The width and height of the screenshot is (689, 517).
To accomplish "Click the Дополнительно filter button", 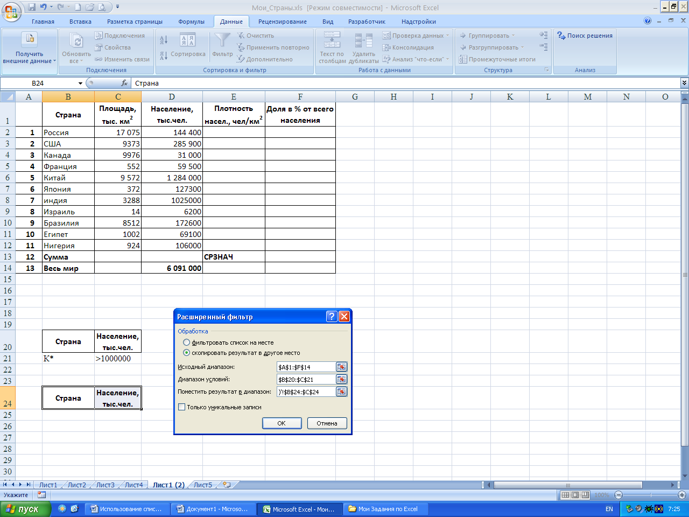I will click(264, 59).
